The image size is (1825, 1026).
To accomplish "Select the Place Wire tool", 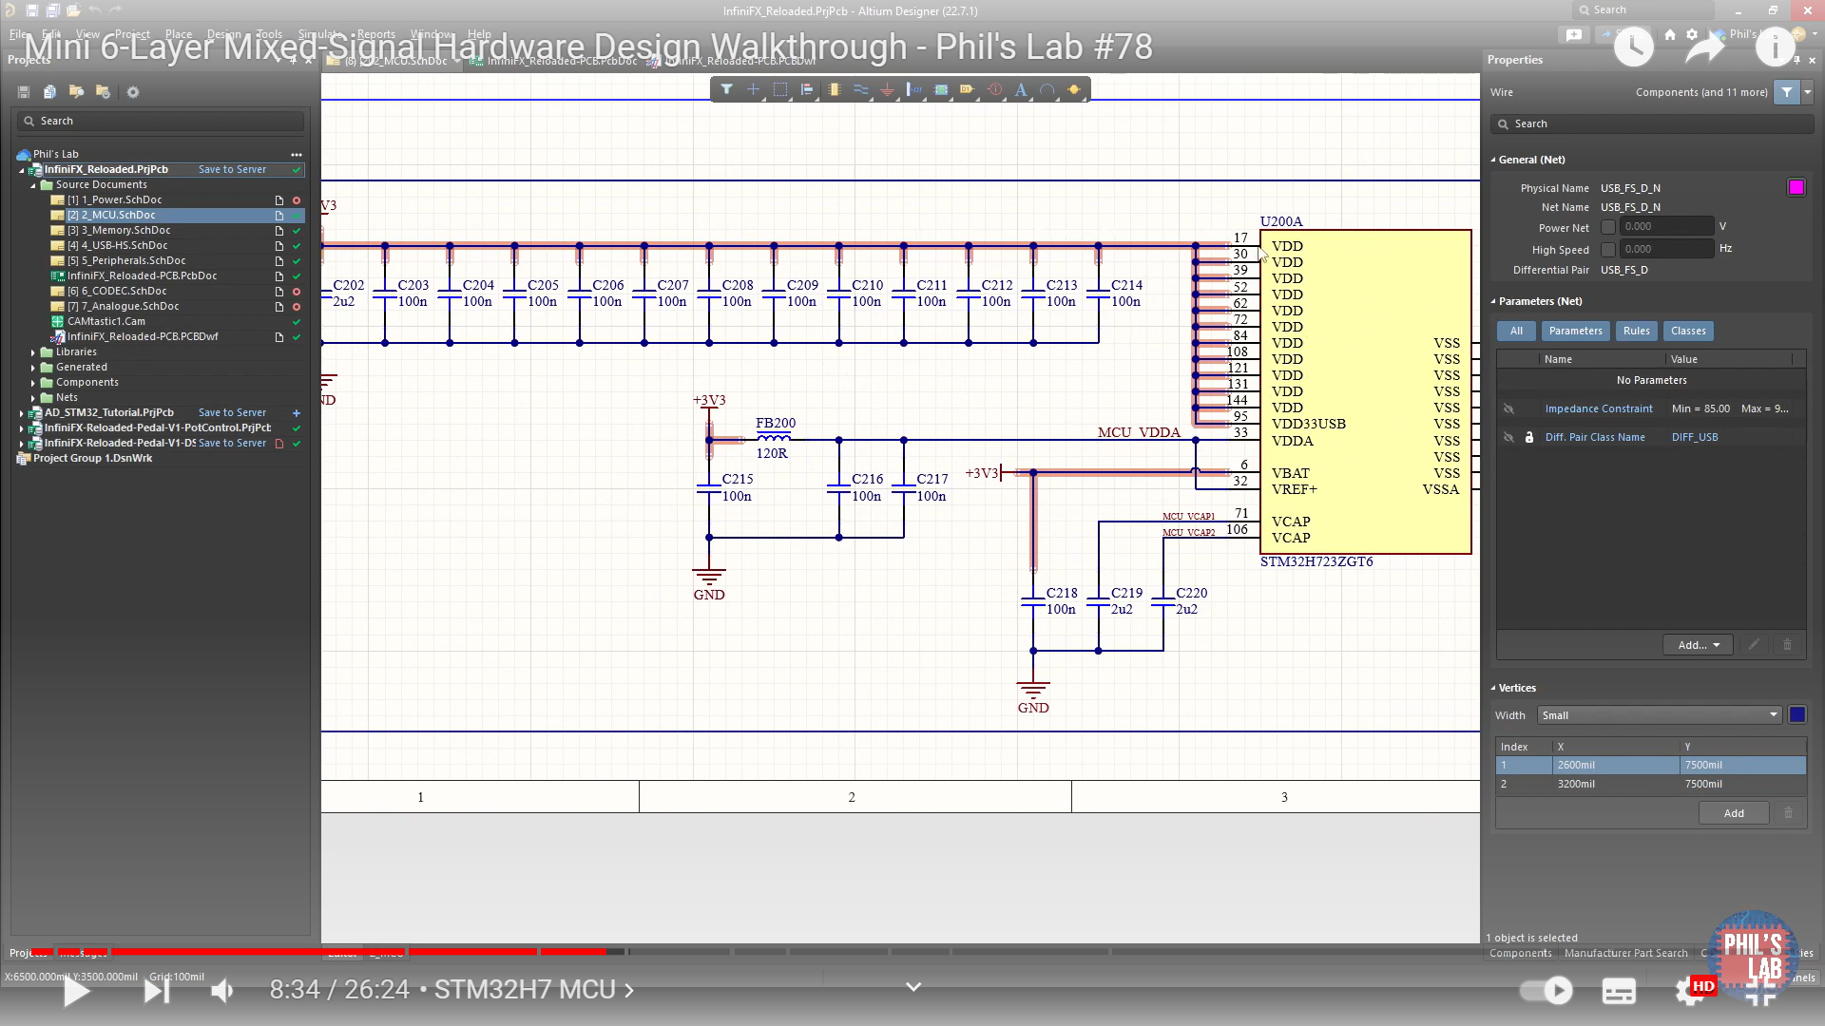I will [860, 89].
